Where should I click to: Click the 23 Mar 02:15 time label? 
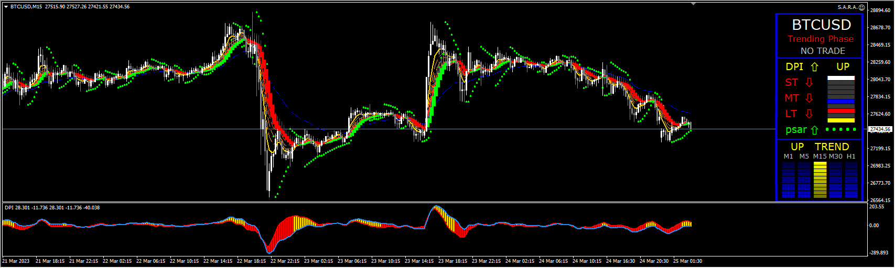click(x=318, y=261)
